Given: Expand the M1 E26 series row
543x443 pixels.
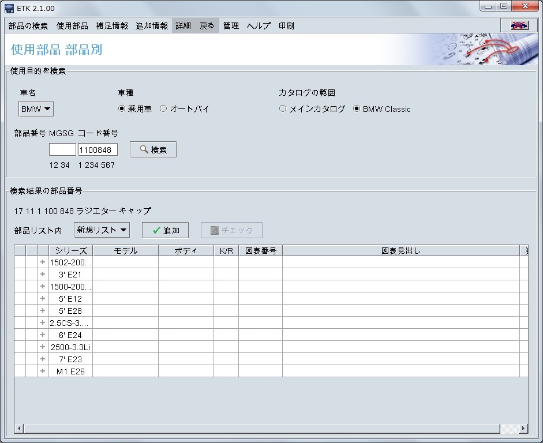Looking at the screenshot, I should (43, 371).
